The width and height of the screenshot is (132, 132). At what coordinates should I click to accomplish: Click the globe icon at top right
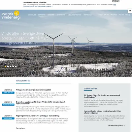tap(130, 11)
